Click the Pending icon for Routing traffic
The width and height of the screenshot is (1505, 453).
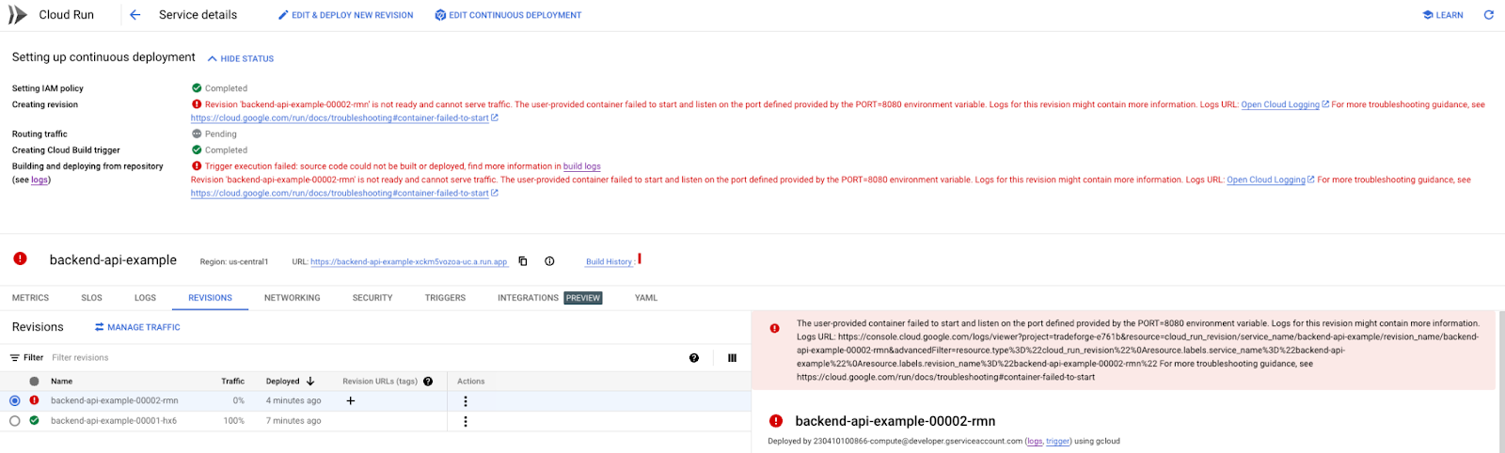197,133
